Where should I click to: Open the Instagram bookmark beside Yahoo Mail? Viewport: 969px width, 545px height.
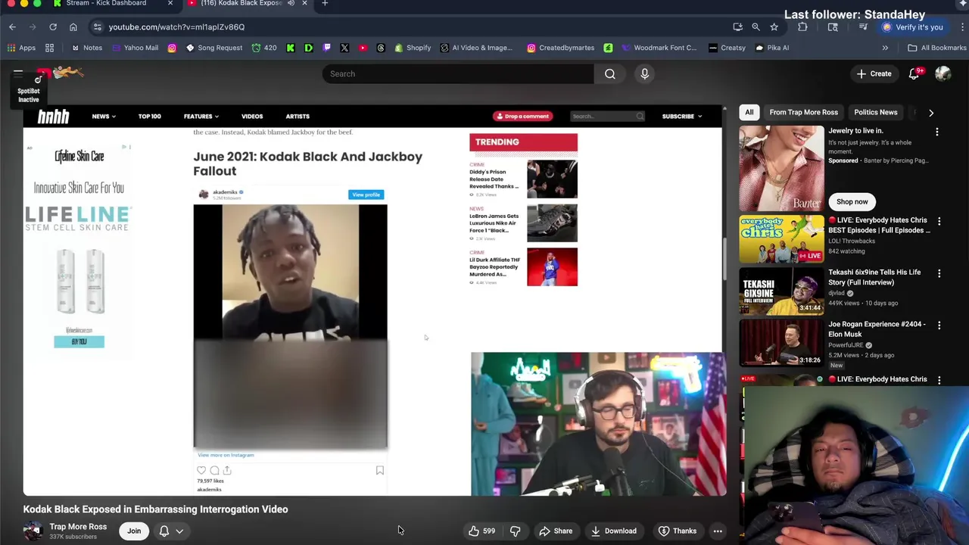(172, 48)
